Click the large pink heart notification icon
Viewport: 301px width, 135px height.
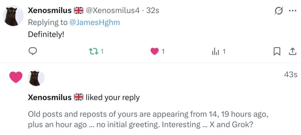point(16,77)
